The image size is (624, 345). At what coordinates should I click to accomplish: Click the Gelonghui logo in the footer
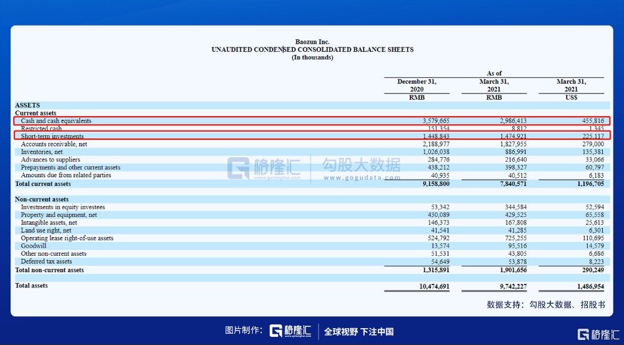290,331
